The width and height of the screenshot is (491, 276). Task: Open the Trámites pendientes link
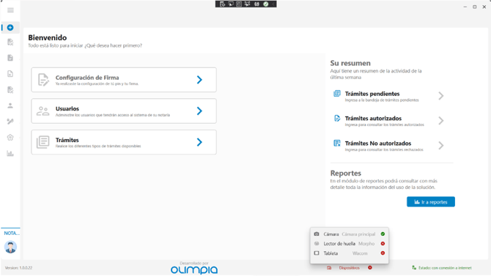pyautogui.click(x=372, y=94)
